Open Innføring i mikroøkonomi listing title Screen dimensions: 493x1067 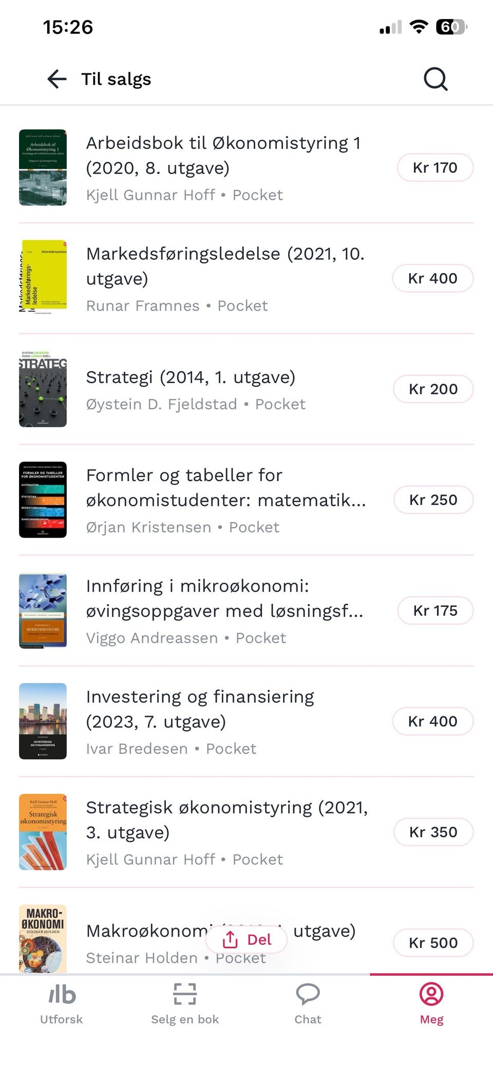[225, 598]
